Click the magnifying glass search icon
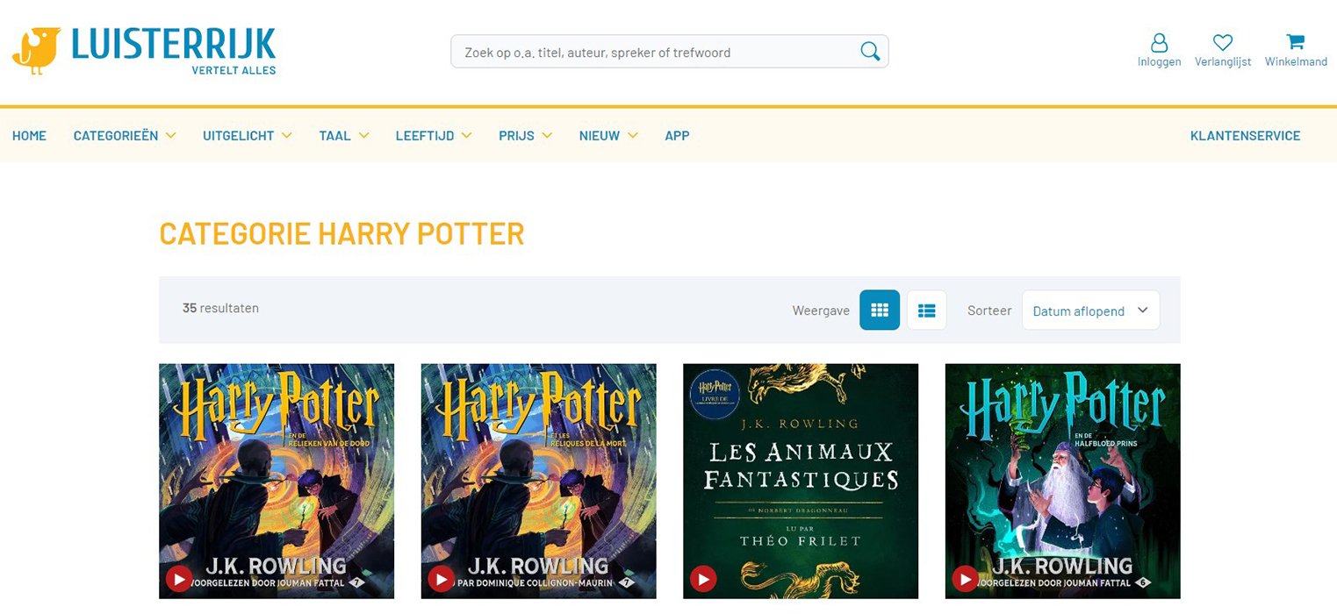This screenshot has width=1337, height=614. 869,52
